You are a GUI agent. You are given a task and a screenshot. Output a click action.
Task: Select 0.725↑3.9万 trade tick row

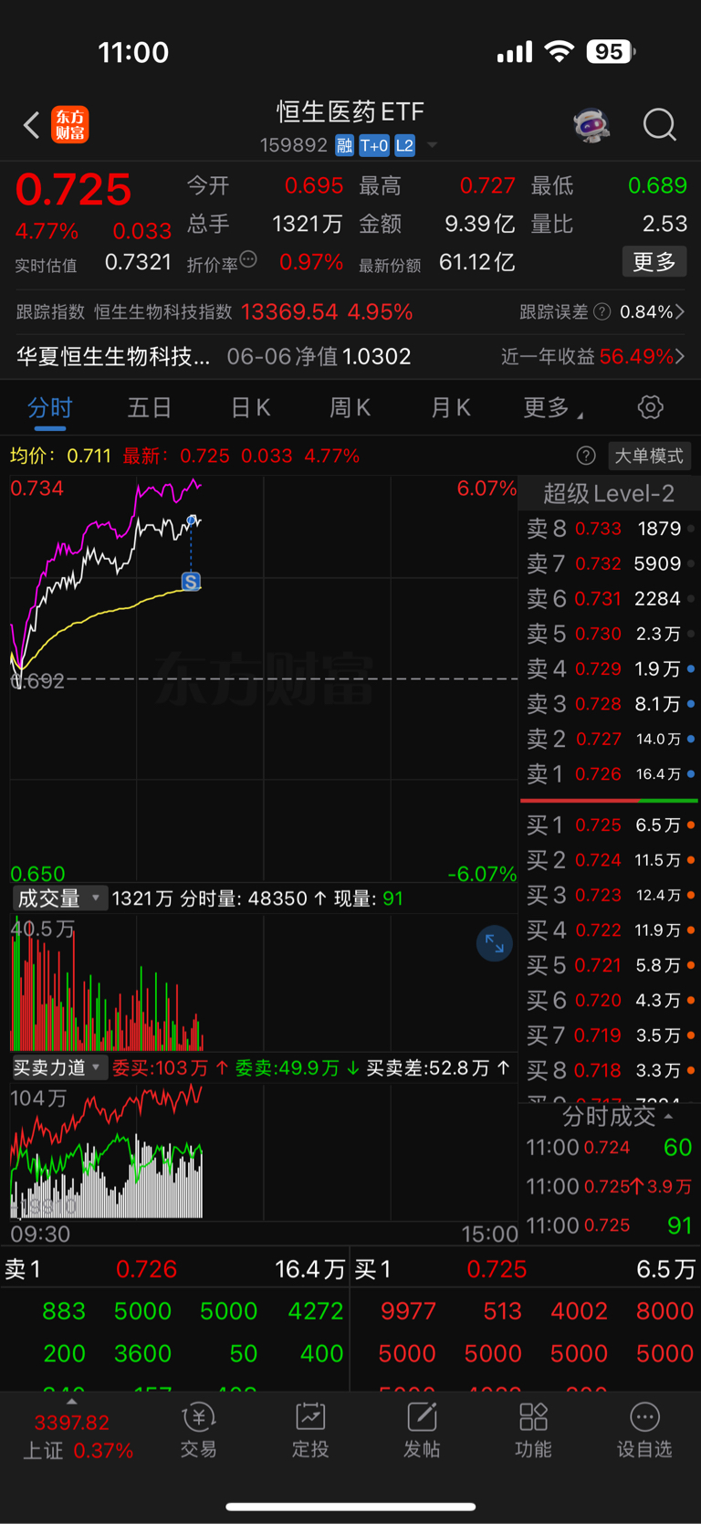point(609,1187)
